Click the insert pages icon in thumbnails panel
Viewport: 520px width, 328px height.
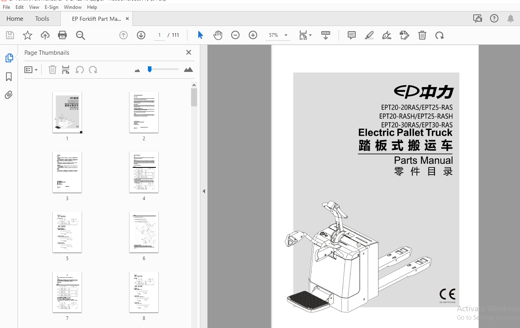pos(66,70)
